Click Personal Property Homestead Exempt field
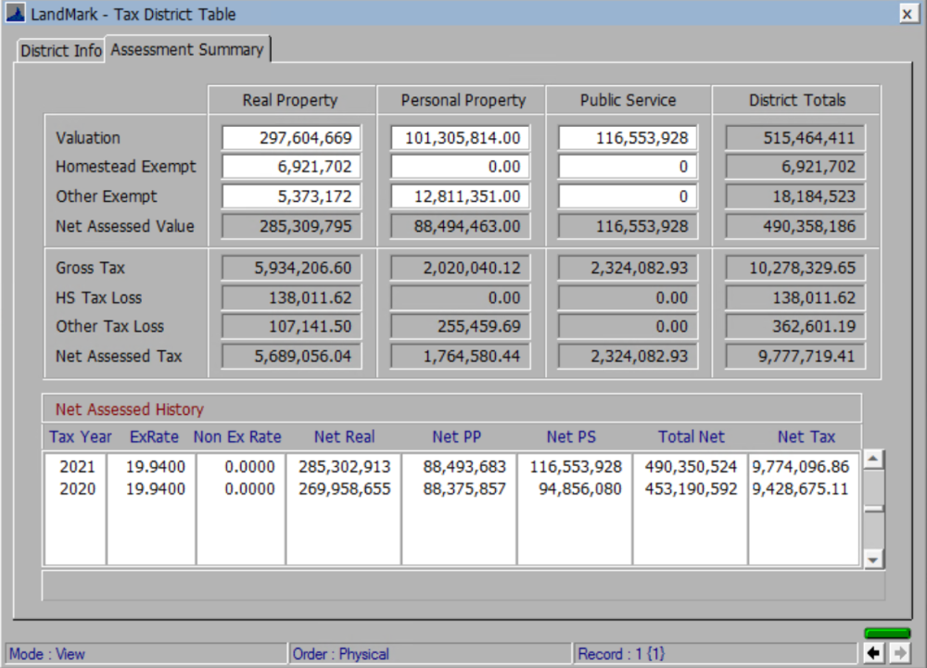The image size is (927, 668). click(x=460, y=167)
